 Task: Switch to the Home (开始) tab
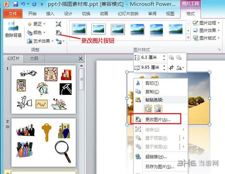[x=32, y=13]
